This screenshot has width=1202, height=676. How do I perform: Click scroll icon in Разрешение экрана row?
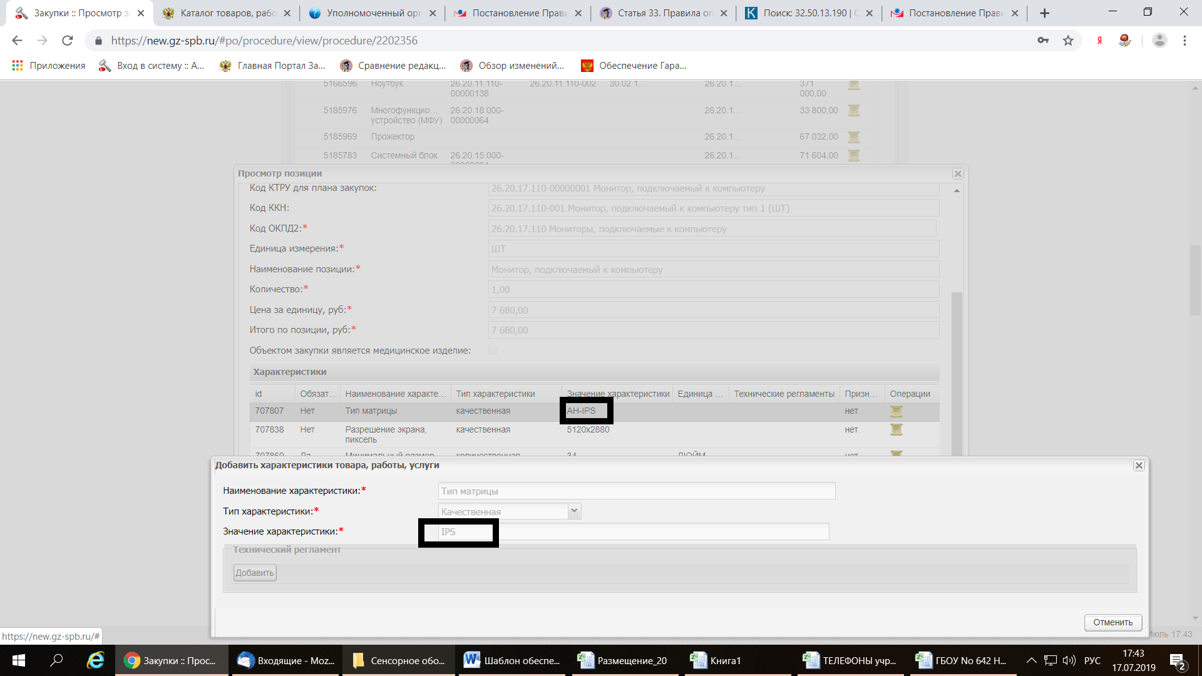pyautogui.click(x=896, y=429)
